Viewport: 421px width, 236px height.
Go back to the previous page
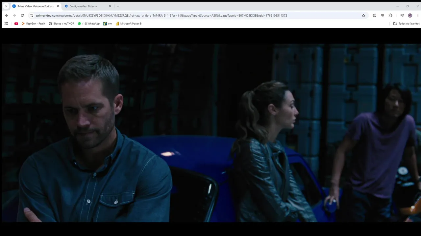click(7, 15)
